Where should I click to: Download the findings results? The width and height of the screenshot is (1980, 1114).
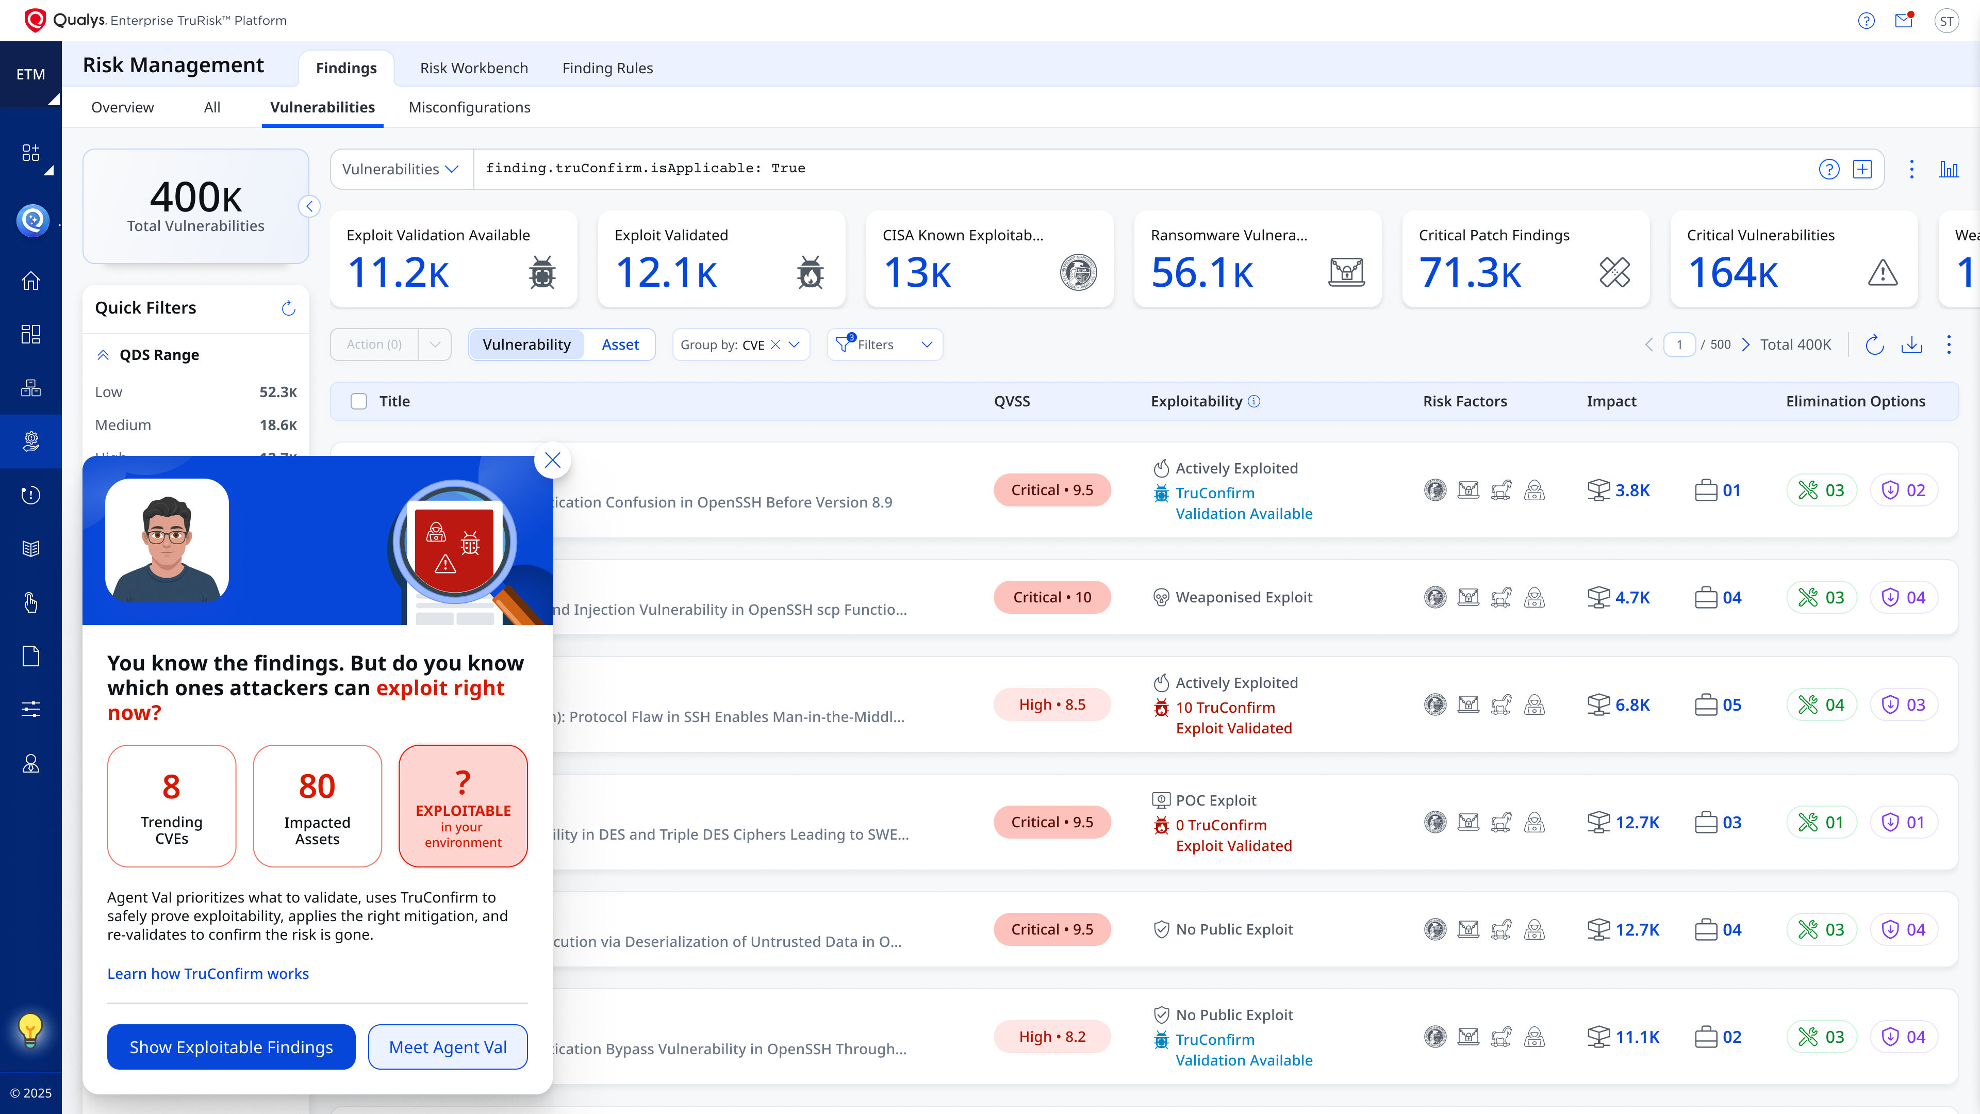tap(1913, 345)
